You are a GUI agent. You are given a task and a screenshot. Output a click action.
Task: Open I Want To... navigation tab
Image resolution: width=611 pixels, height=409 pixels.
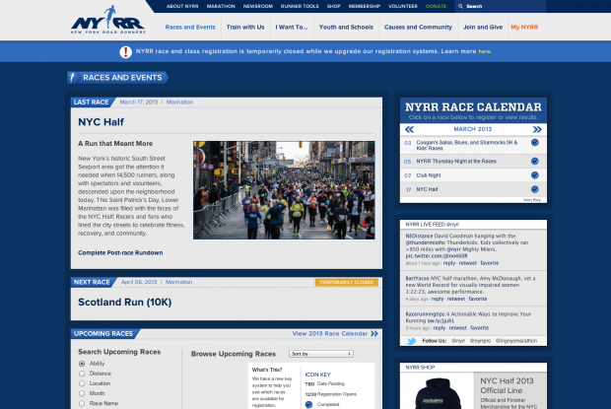(292, 28)
